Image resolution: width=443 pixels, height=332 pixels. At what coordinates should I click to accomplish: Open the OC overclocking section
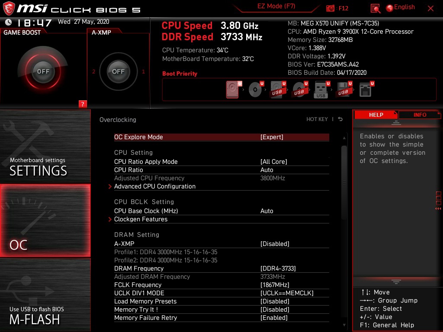tap(45, 220)
